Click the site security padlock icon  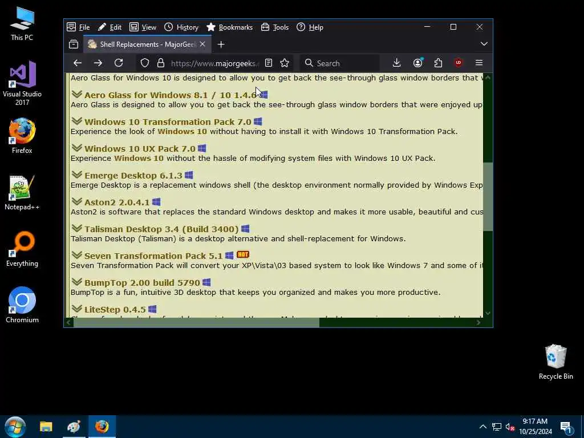click(161, 63)
